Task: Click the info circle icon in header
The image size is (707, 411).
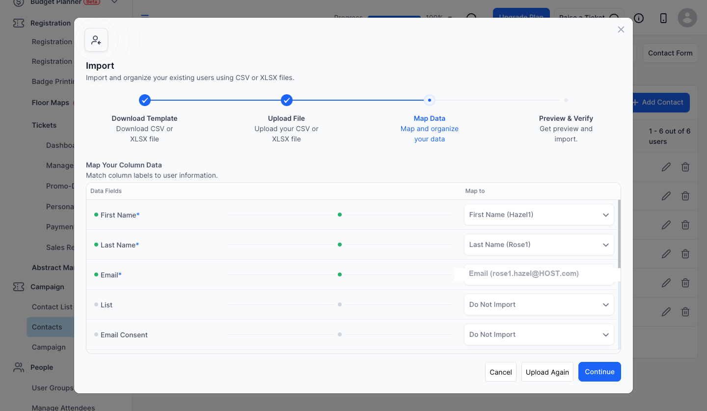Action: pyautogui.click(x=639, y=18)
